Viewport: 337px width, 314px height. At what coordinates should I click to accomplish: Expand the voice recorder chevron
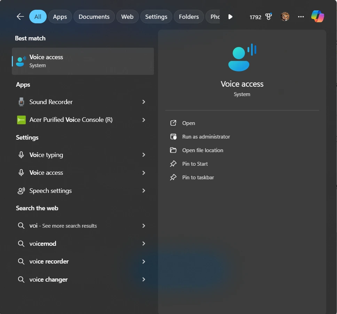[144, 261]
